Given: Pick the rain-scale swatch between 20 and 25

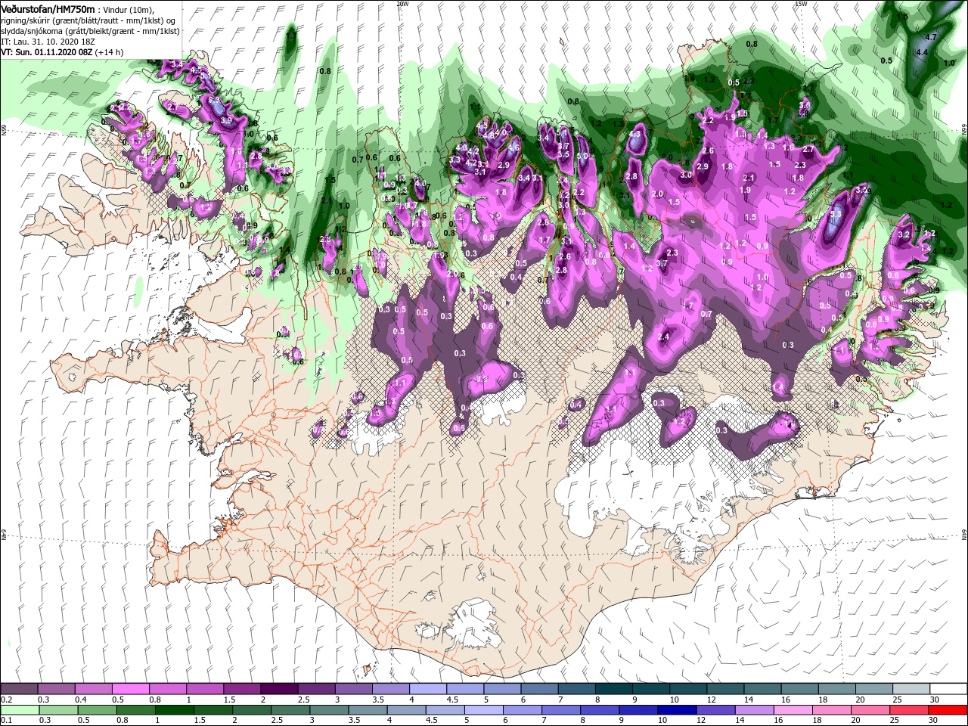Looking at the screenshot, I should pos(872,710).
